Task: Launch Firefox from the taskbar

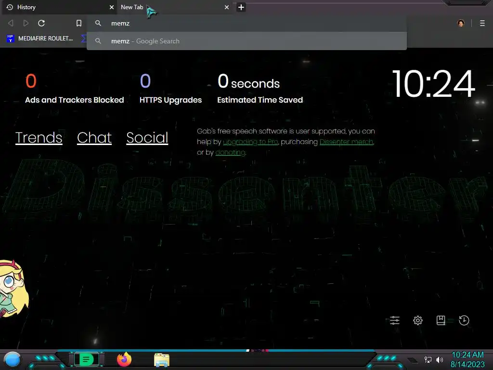Action: tap(124, 359)
